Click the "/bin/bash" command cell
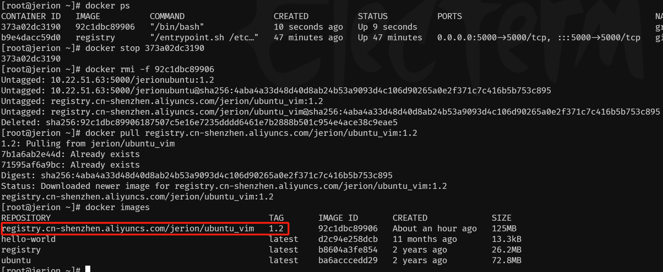Image resolution: width=663 pixels, height=272 pixels. [x=177, y=27]
